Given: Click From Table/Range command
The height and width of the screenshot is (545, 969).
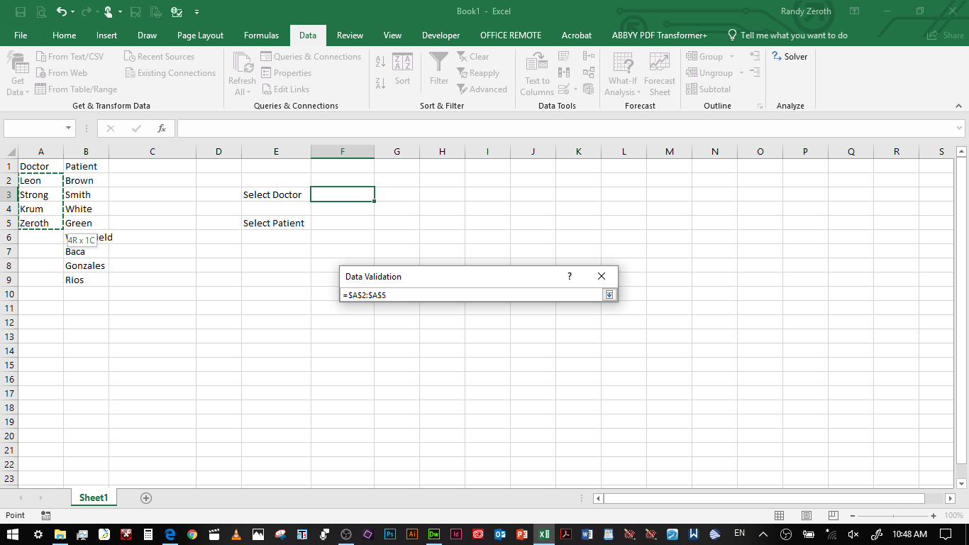Looking at the screenshot, I should [x=76, y=89].
